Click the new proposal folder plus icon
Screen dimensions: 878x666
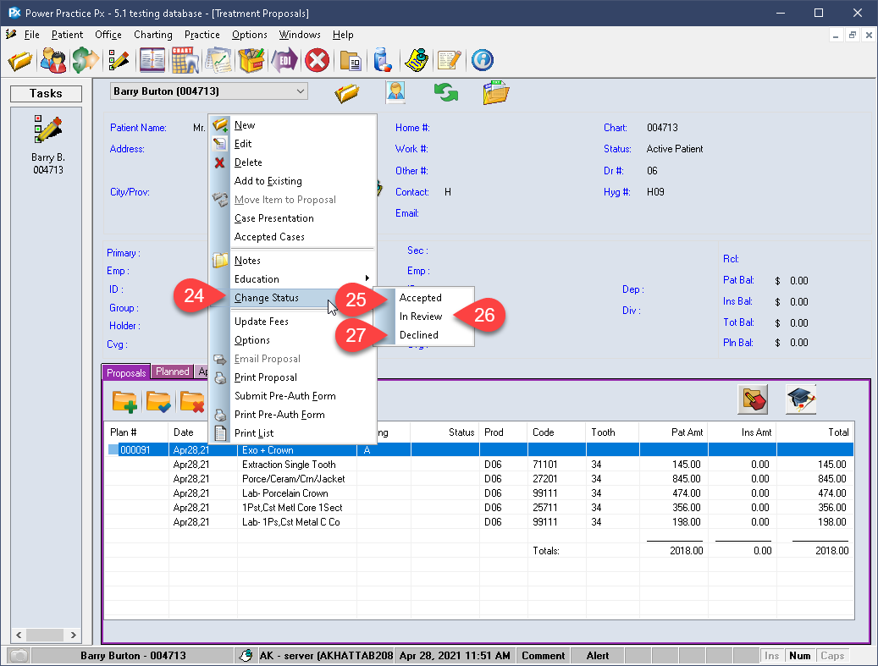point(124,401)
